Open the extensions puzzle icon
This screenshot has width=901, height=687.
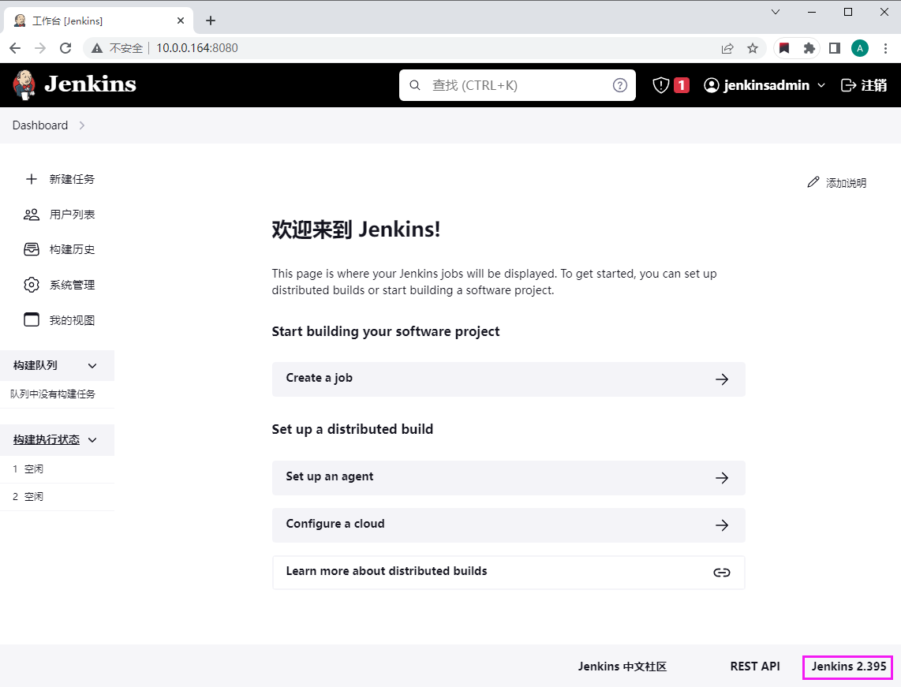(x=809, y=48)
